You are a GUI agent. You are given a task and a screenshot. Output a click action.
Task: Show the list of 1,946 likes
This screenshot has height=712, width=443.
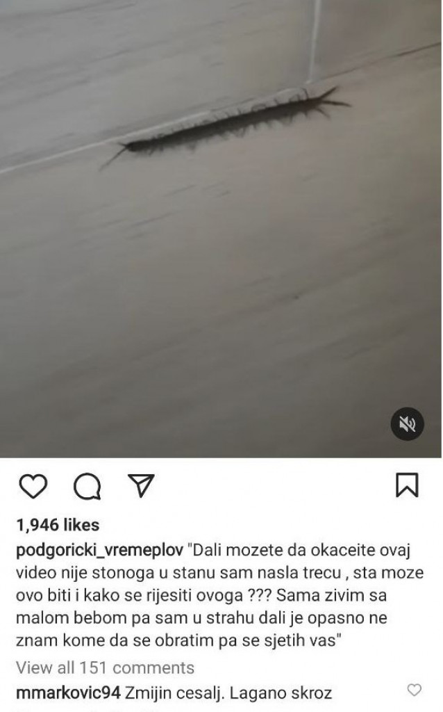coord(58,525)
